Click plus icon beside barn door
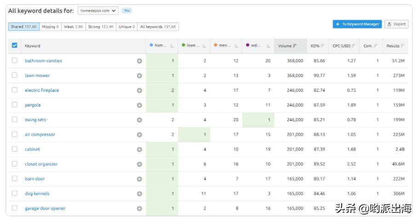This screenshot has width=418, height=220. (139, 179)
